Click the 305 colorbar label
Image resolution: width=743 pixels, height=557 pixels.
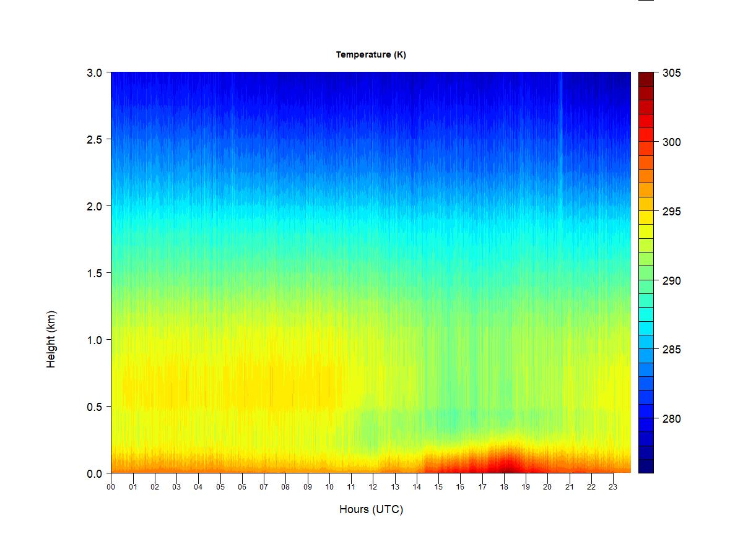(672, 73)
